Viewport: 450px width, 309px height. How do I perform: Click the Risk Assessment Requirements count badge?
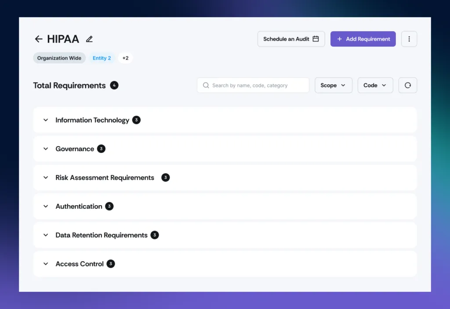tap(165, 178)
